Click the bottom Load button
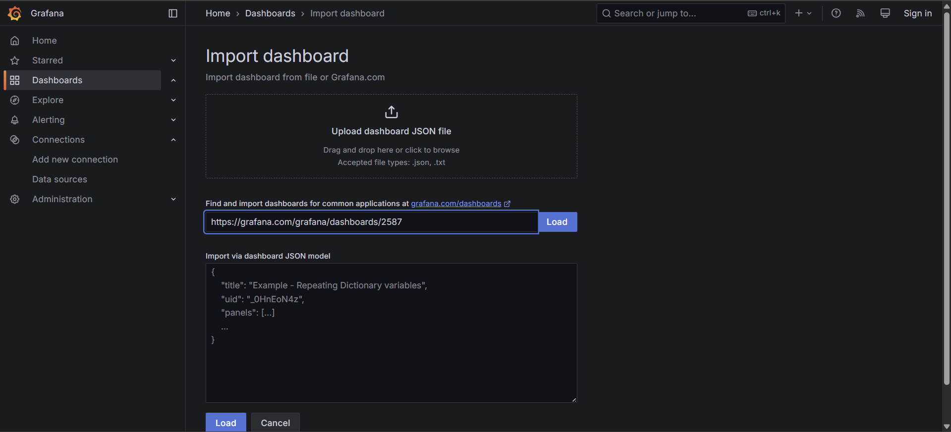951x432 pixels. pos(226,423)
